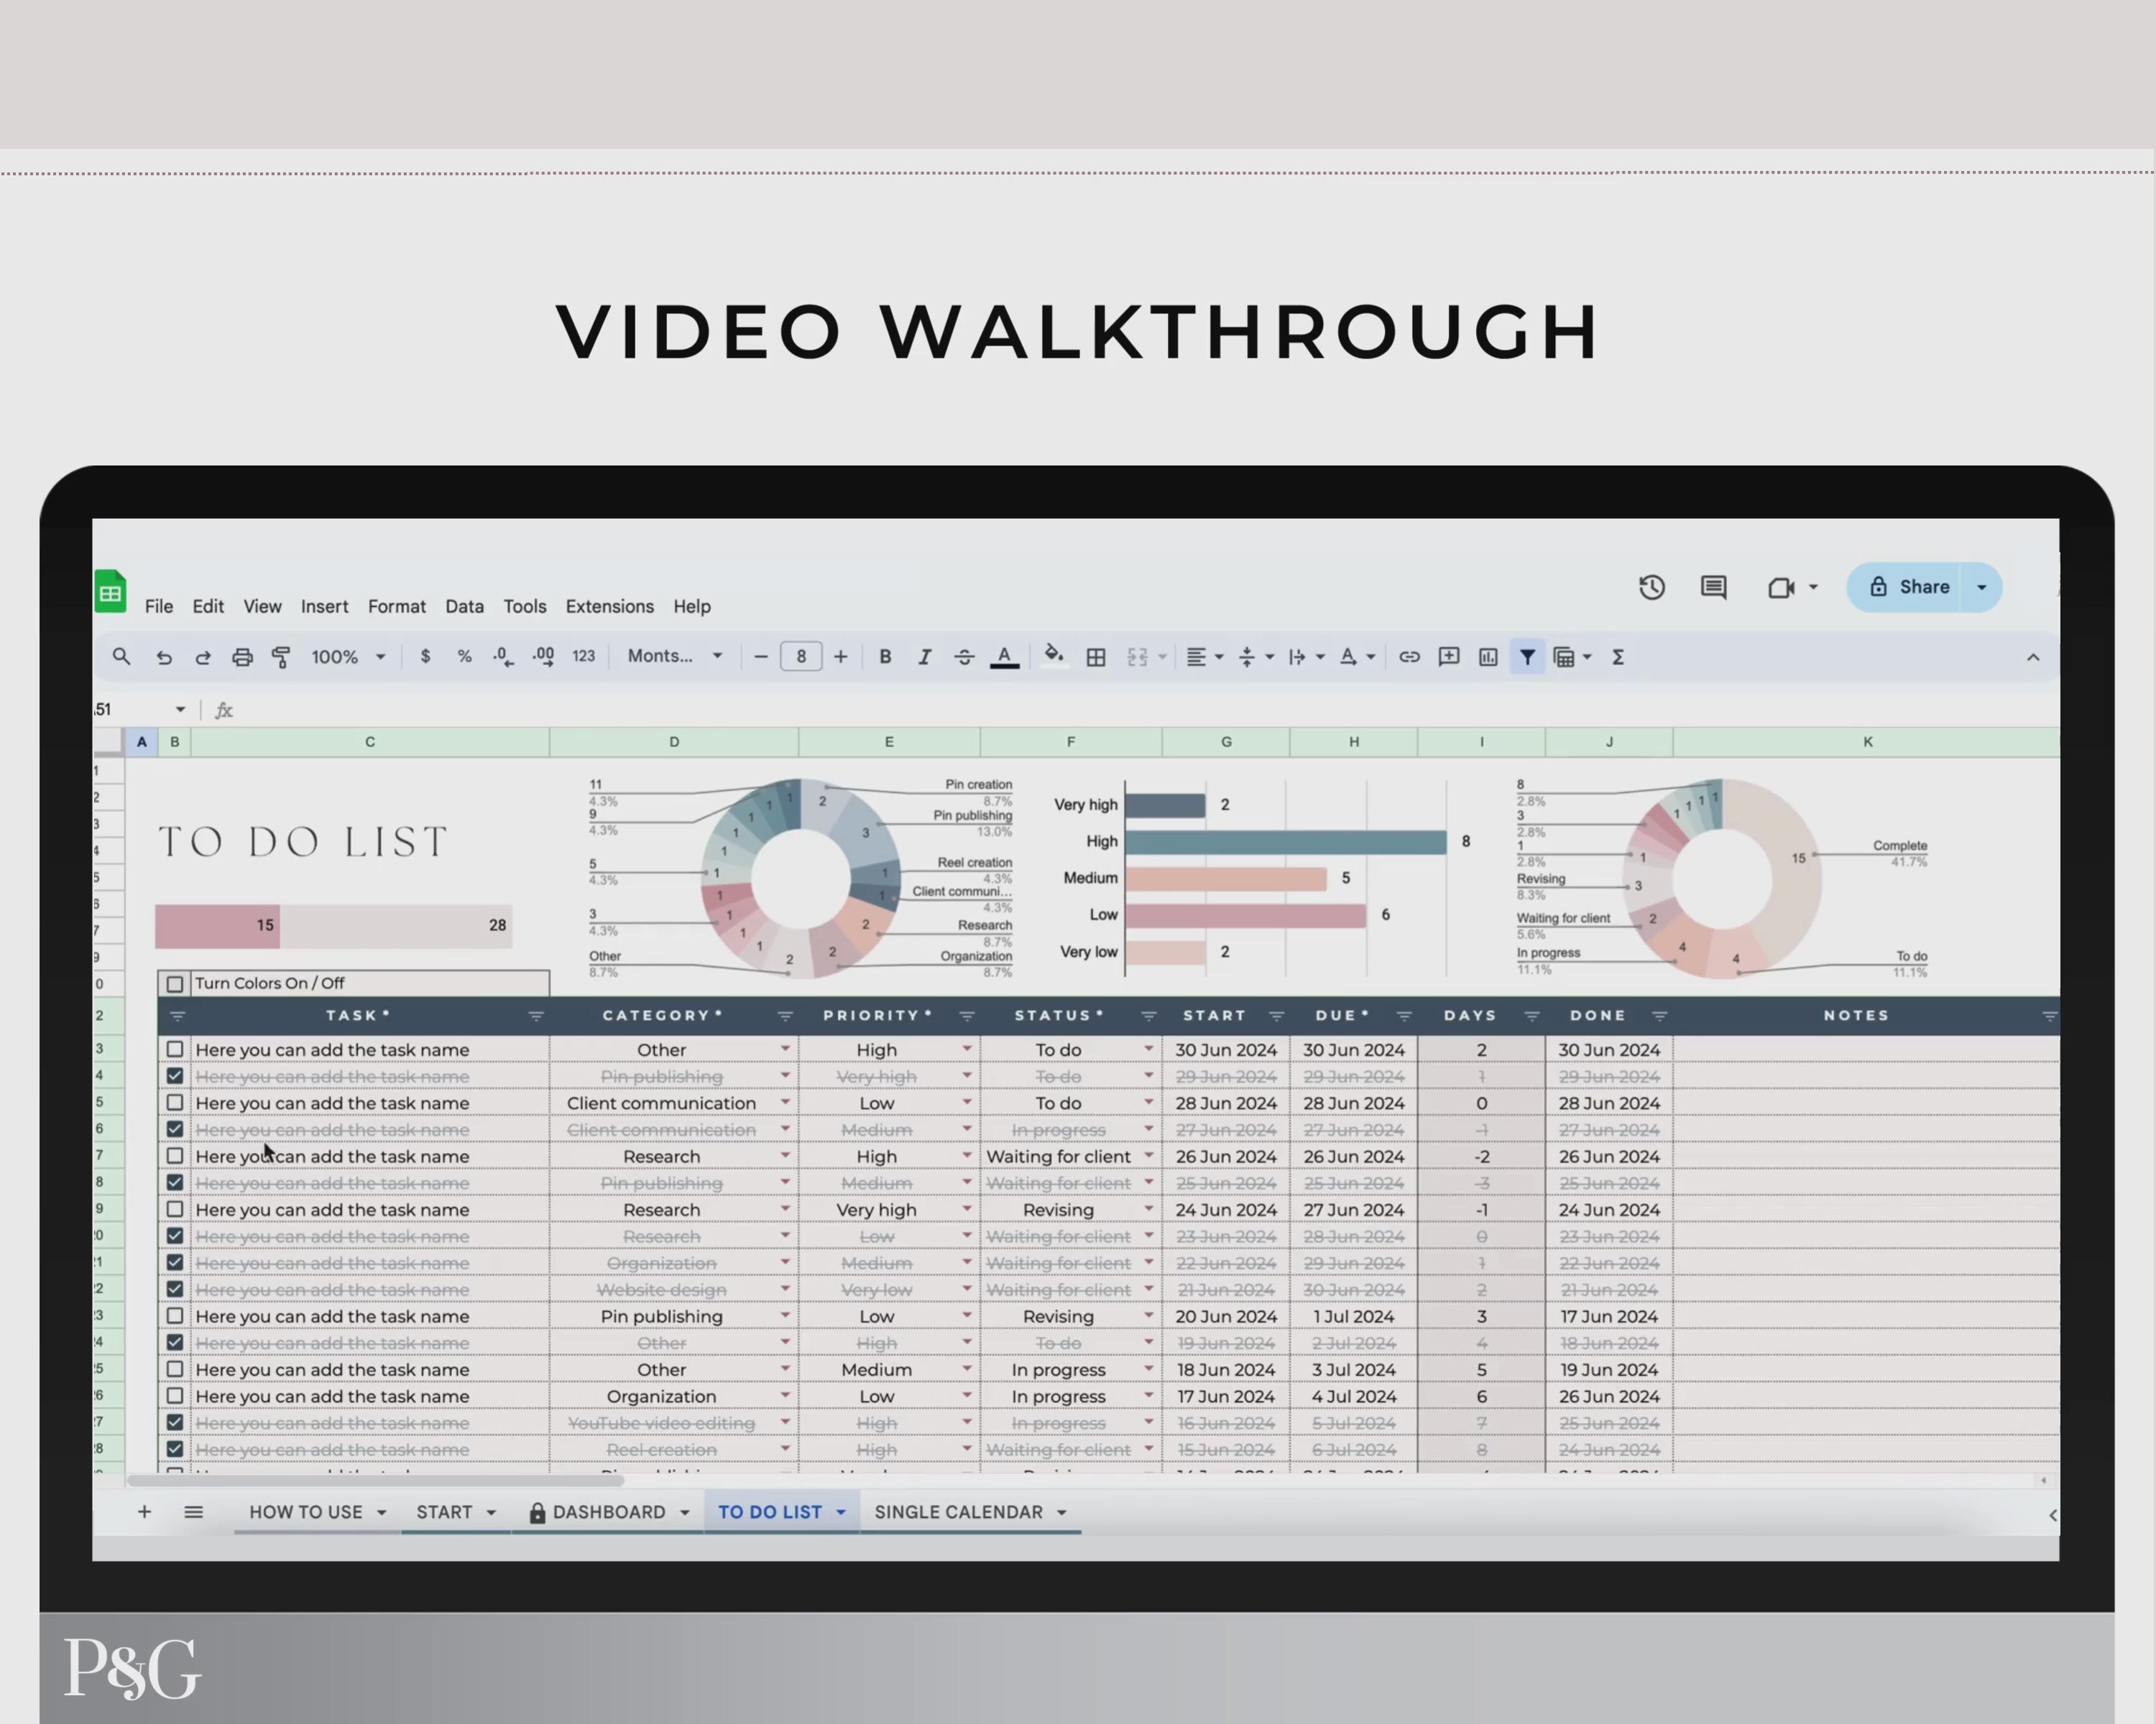Screen dimensions: 2156x1724
Task: Toggle the Turn Colors On / Off checkbox
Action: [x=175, y=983]
